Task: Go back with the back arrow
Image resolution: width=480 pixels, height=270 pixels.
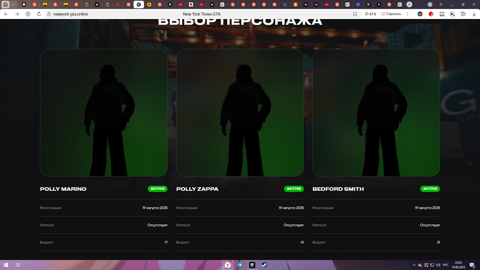Action: click(6, 14)
